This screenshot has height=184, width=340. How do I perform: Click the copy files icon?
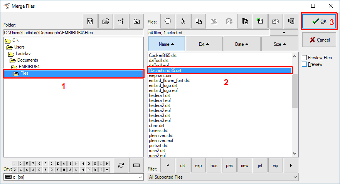[198, 22]
